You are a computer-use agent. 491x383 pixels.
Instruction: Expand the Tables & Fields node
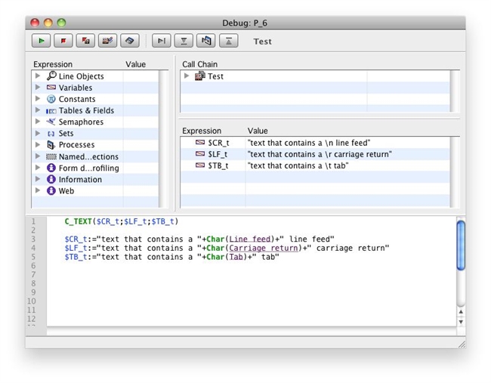point(38,110)
